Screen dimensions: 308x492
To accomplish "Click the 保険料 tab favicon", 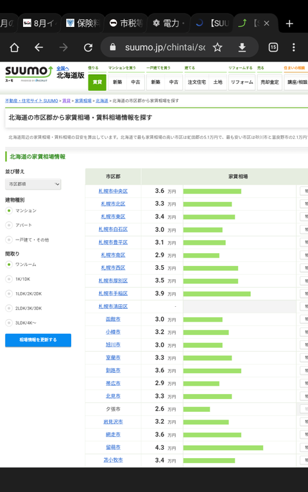I will click(x=70, y=23).
